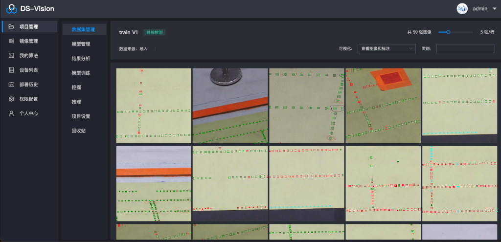Click the image grid icon beside 镜像管理
Screen dimensions: 501x242
pos(12,41)
